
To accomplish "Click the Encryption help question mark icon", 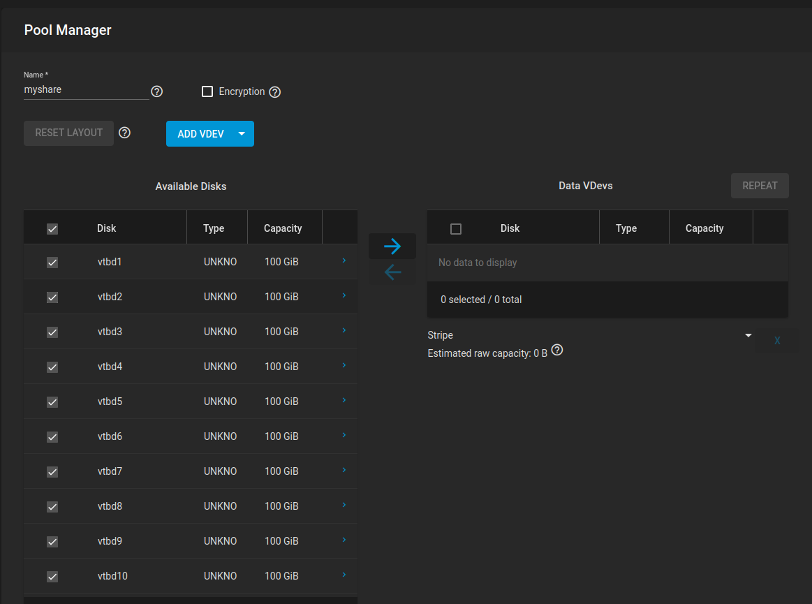I will coord(275,92).
